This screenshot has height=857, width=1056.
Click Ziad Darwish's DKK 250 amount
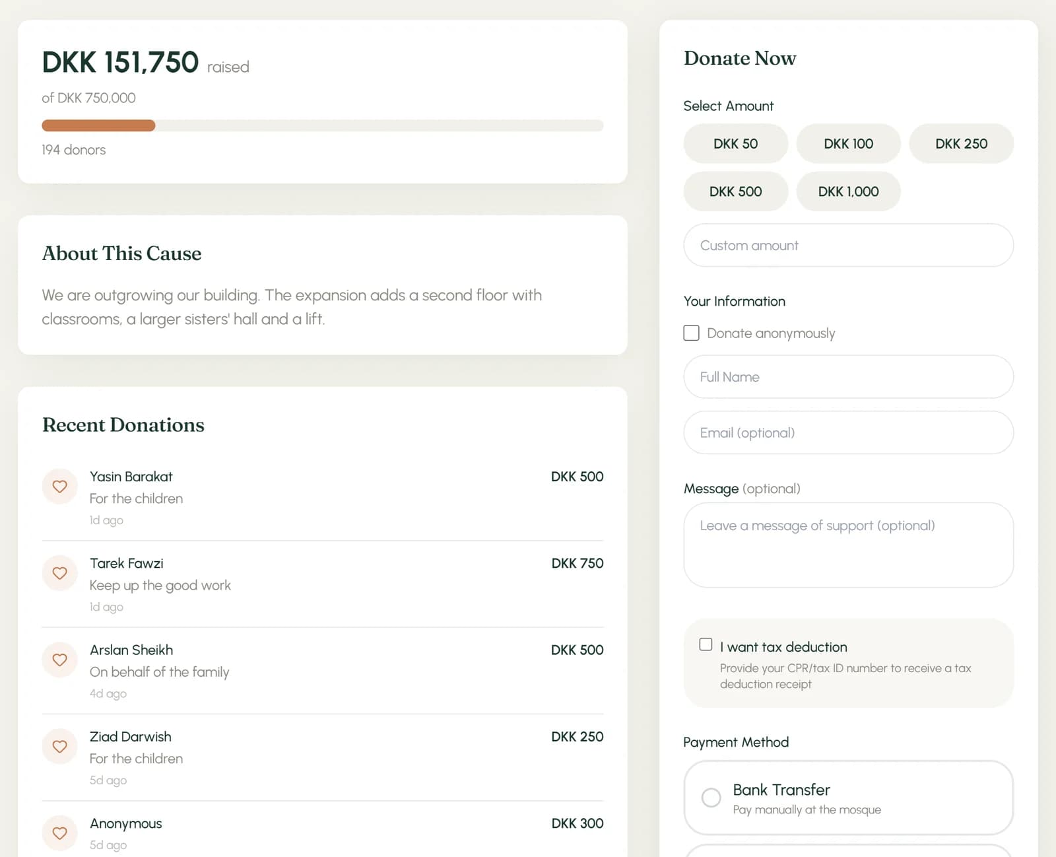point(577,736)
